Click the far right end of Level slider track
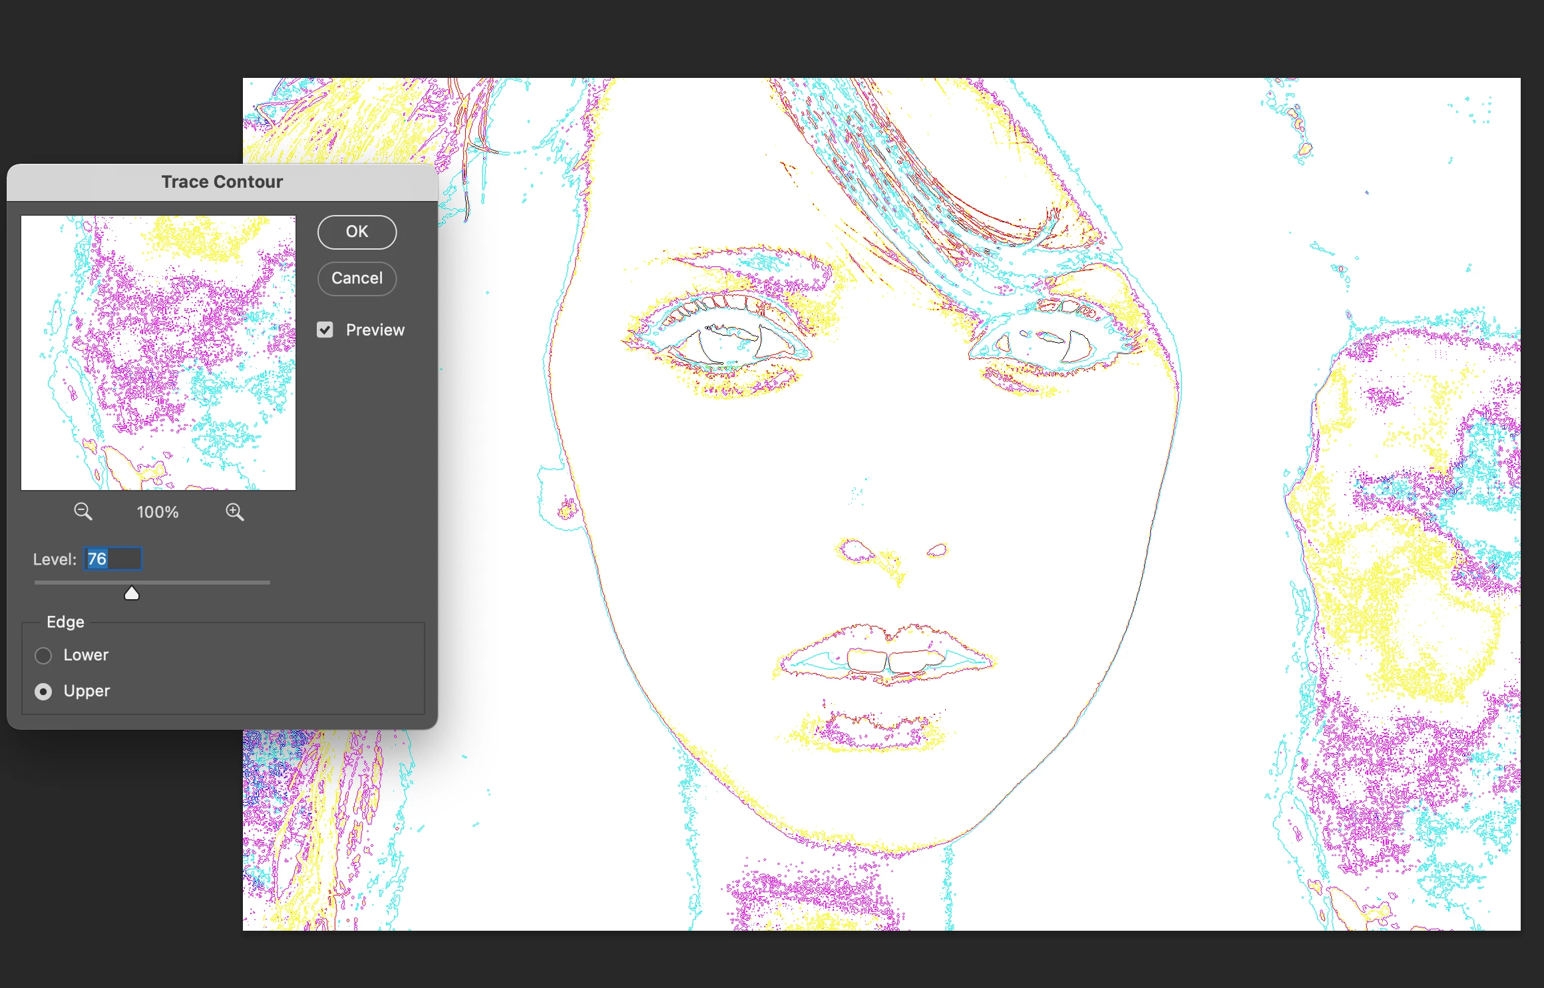 268,583
